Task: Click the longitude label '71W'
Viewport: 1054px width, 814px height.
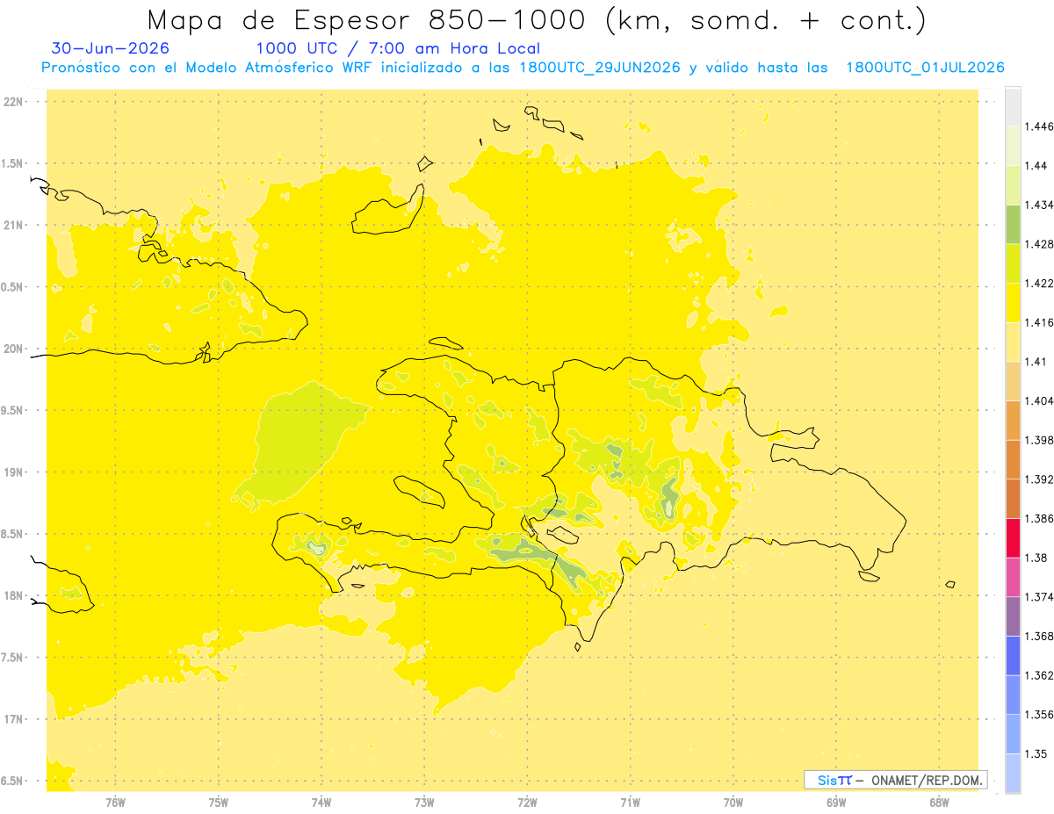Action: [x=631, y=803]
